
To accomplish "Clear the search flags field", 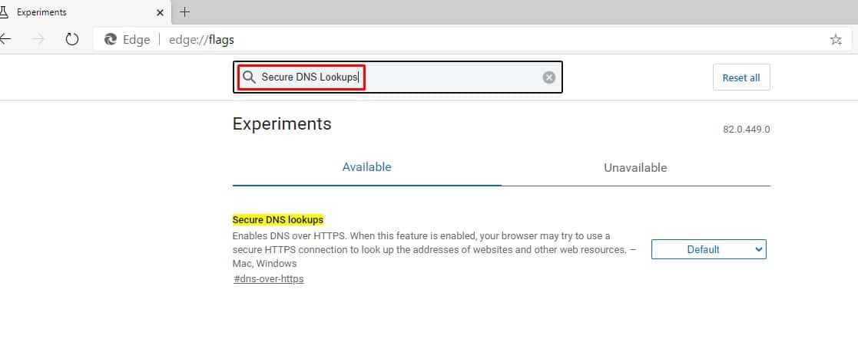I will (x=549, y=77).
